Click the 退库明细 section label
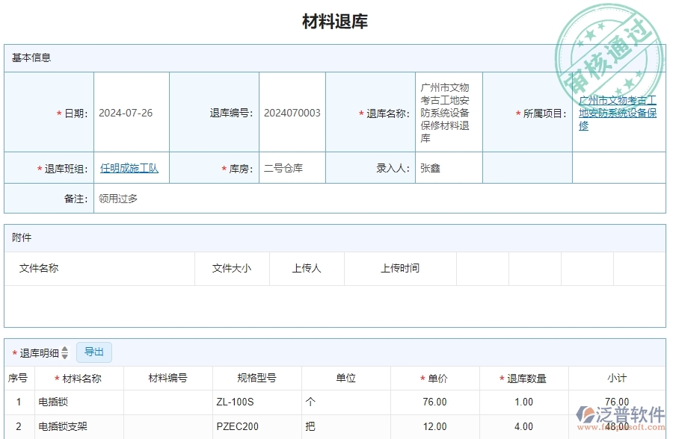This screenshot has width=673, height=439. point(39,352)
